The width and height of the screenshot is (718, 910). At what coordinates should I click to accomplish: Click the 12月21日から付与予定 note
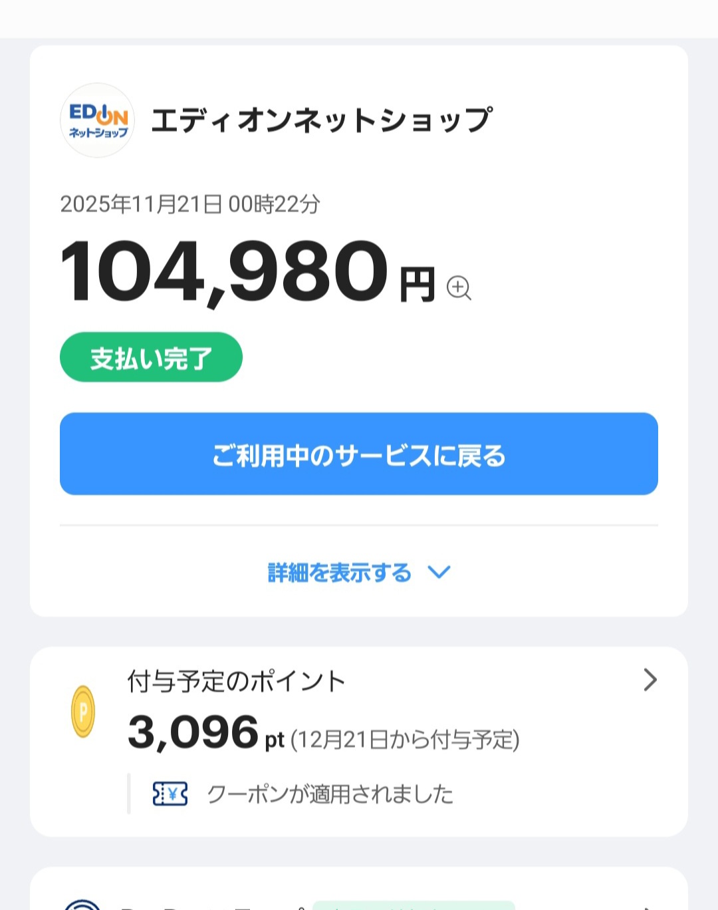(x=405, y=739)
